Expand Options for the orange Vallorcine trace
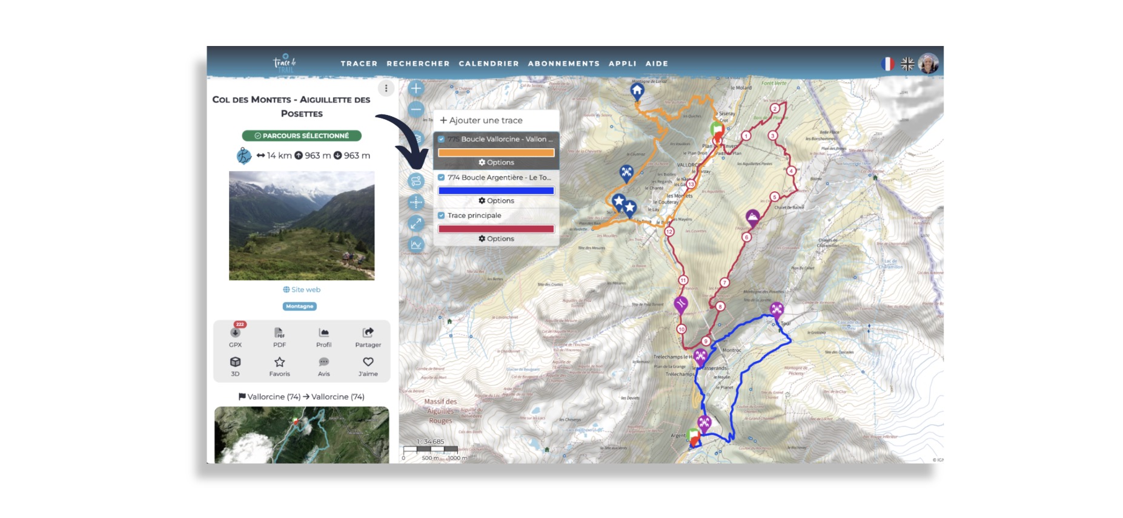The image size is (1123, 518). click(x=496, y=162)
